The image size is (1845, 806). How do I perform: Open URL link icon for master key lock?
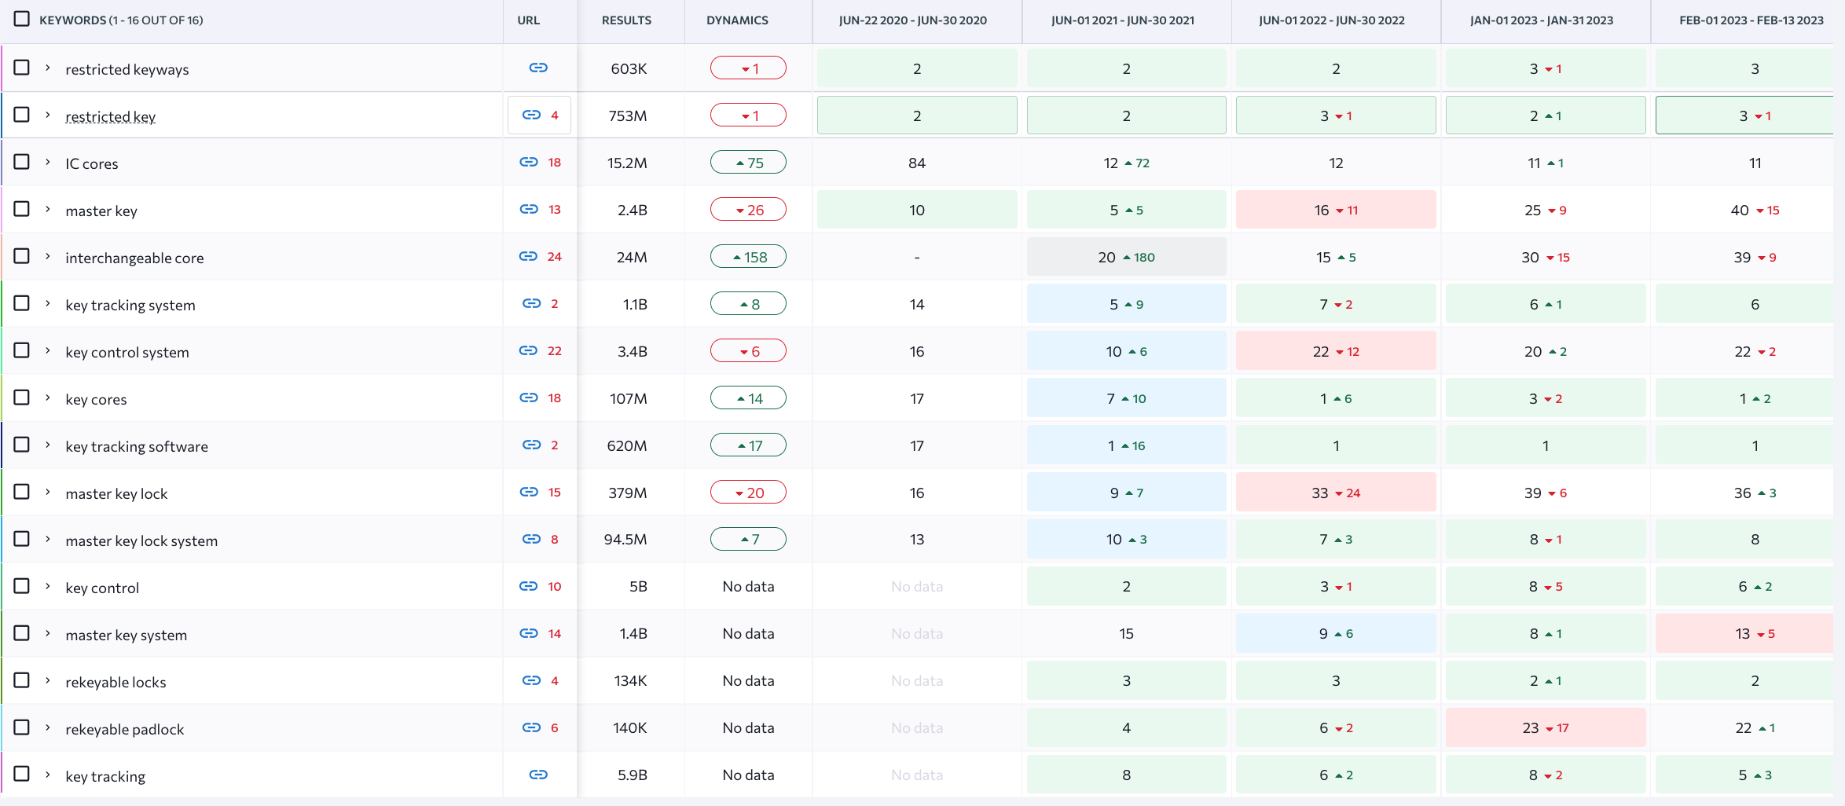click(x=529, y=492)
